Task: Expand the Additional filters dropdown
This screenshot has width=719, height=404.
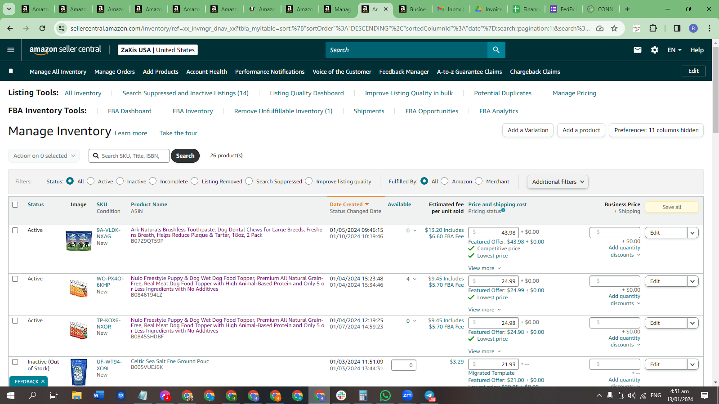Action: click(558, 182)
